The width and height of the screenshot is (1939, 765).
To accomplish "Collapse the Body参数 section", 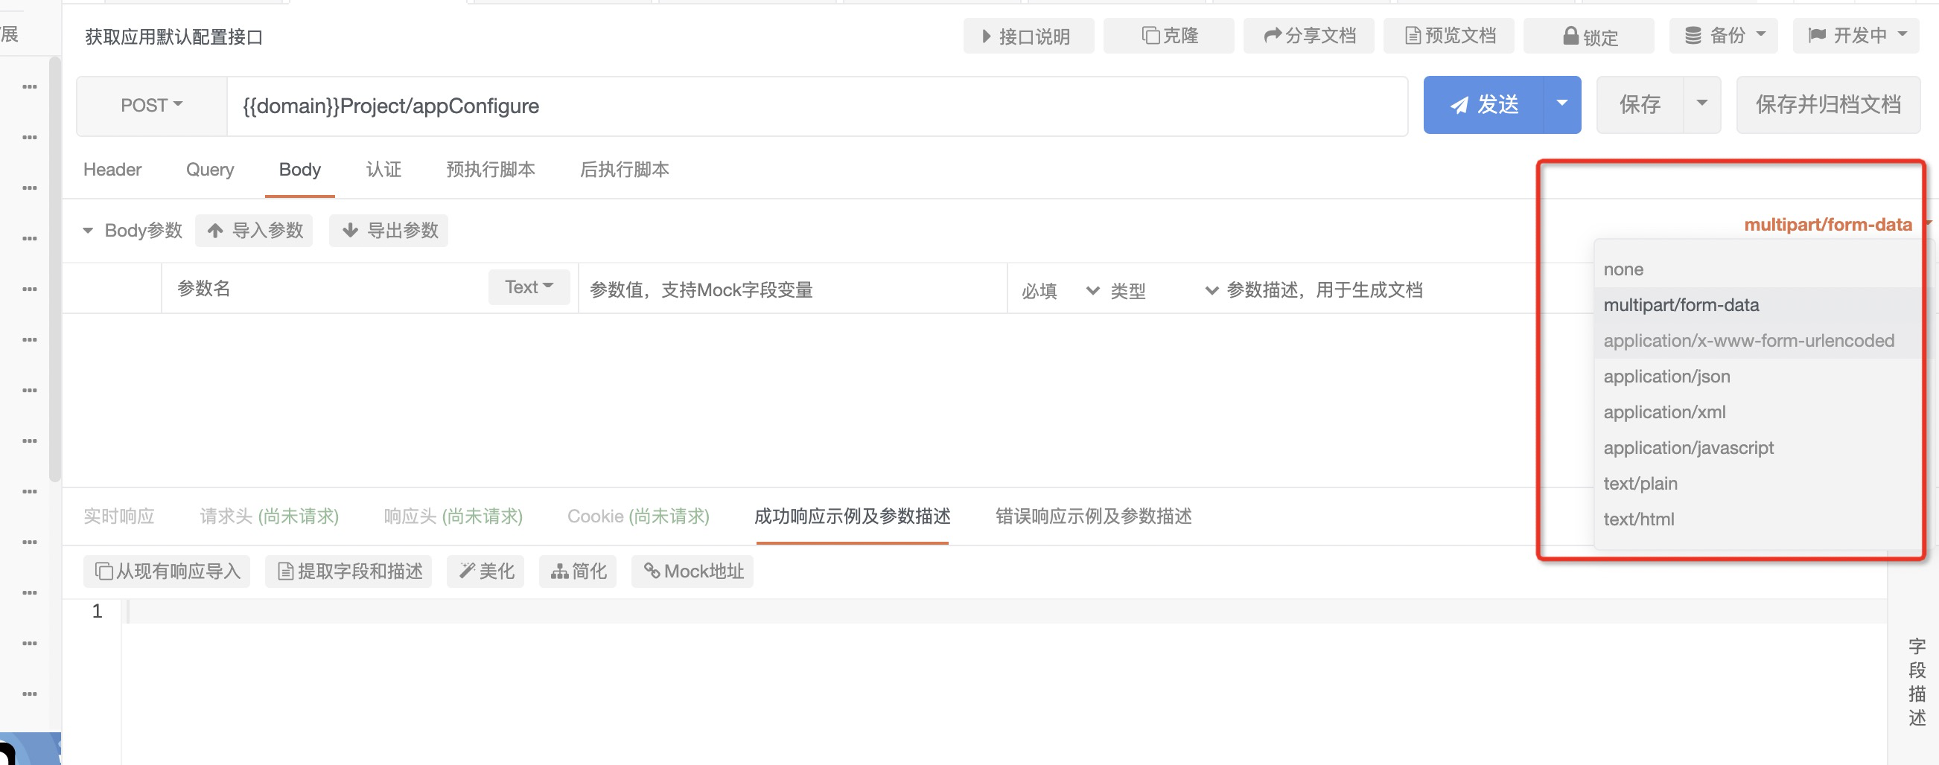I will tap(88, 230).
